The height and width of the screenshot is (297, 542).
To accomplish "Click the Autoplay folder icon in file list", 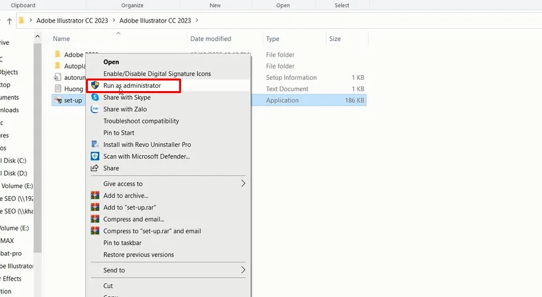I will click(x=58, y=66).
